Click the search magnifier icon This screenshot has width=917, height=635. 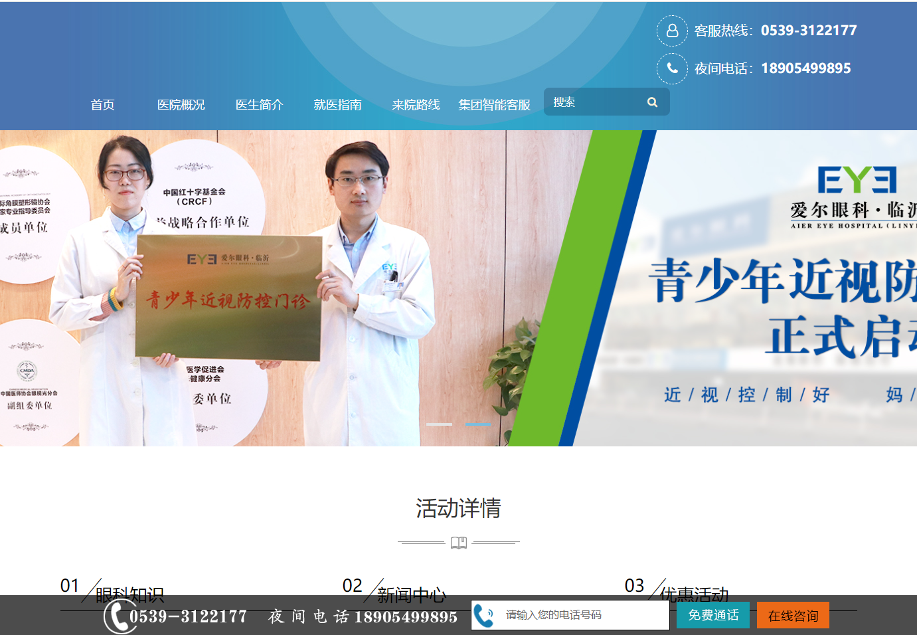pyautogui.click(x=652, y=102)
